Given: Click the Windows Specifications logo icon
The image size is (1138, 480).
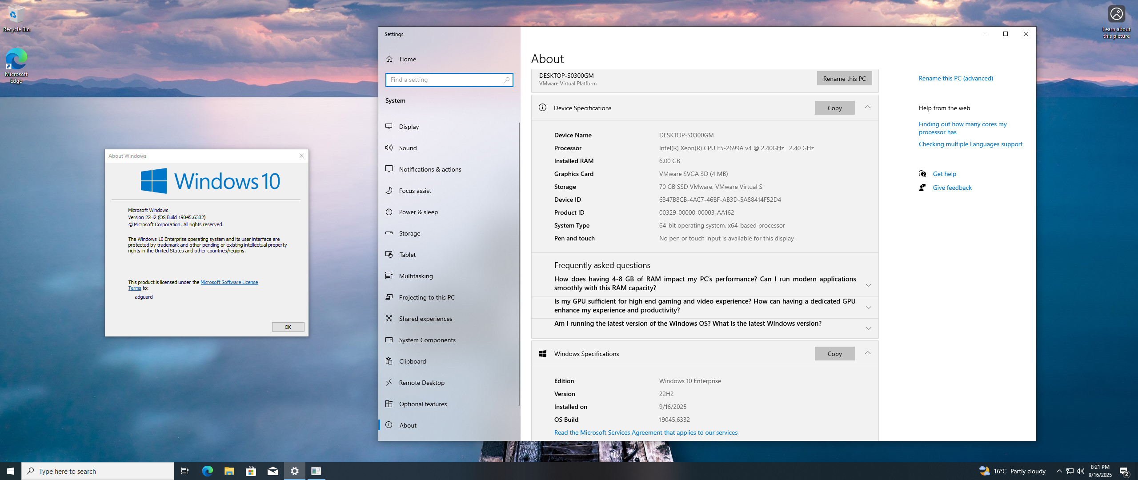Looking at the screenshot, I should [x=542, y=354].
